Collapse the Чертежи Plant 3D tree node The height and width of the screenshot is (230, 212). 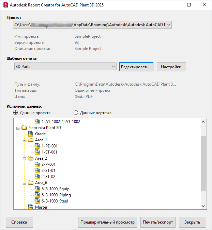point(18,128)
